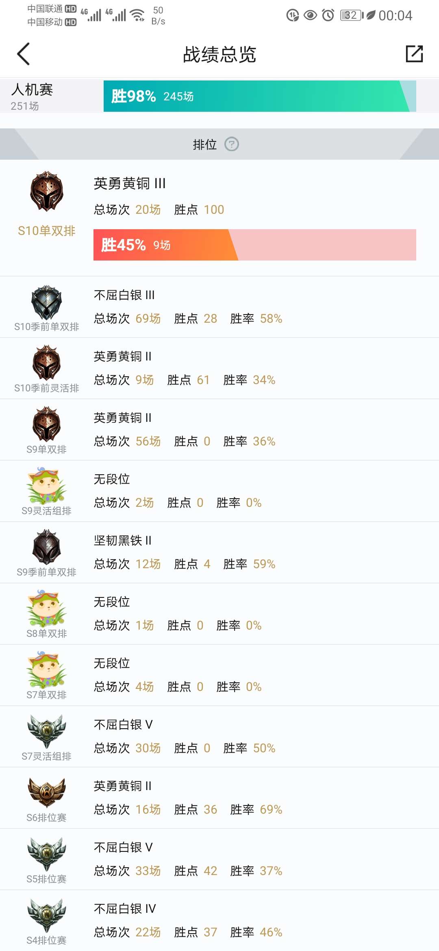Open the S5排位赛 不屈白银 V row

(x=219, y=859)
